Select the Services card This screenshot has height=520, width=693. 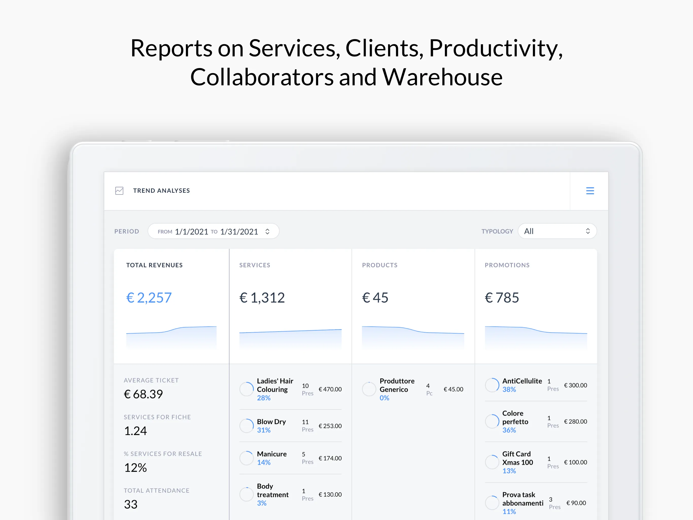(x=290, y=306)
